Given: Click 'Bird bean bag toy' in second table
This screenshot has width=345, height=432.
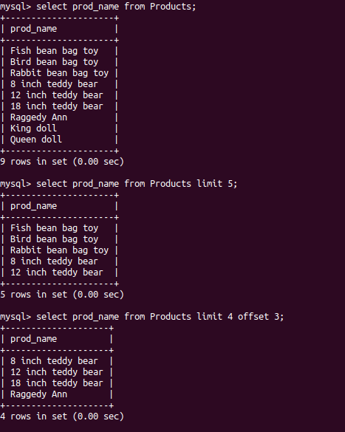Looking at the screenshot, I should point(54,239).
